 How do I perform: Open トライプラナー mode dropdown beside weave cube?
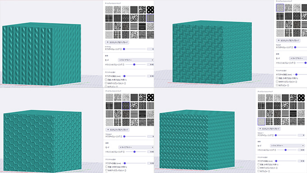tap(287, 145)
